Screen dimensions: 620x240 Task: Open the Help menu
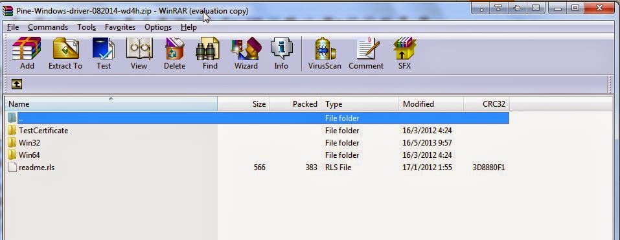pos(189,27)
